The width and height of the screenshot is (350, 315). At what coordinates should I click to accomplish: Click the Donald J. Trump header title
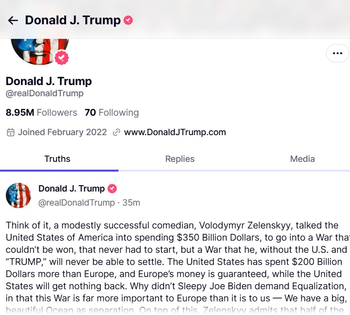pos(73,20)
